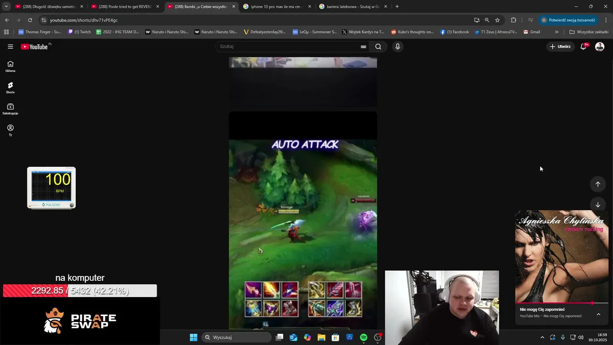Switch to tab Długość dźwięku samotności
Viewport: 613px width, 345px height.
pyautogui.click(x=49, y=7)
